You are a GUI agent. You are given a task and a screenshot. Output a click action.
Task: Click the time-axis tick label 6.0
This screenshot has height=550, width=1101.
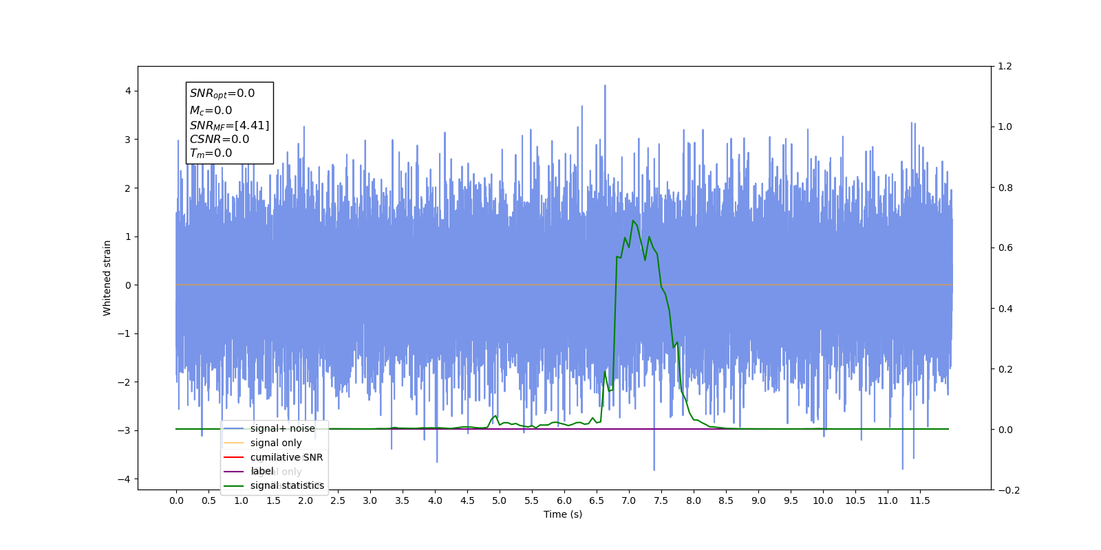(x=564, y=500)
